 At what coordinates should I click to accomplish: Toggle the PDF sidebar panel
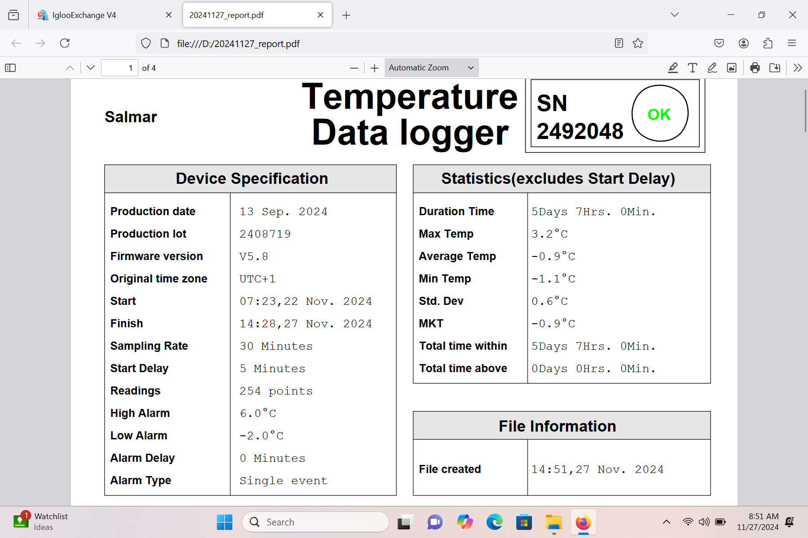(x=10, y=68)
